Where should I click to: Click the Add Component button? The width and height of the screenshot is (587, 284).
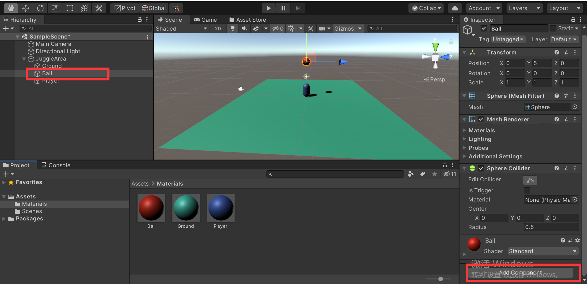[520, 272]
